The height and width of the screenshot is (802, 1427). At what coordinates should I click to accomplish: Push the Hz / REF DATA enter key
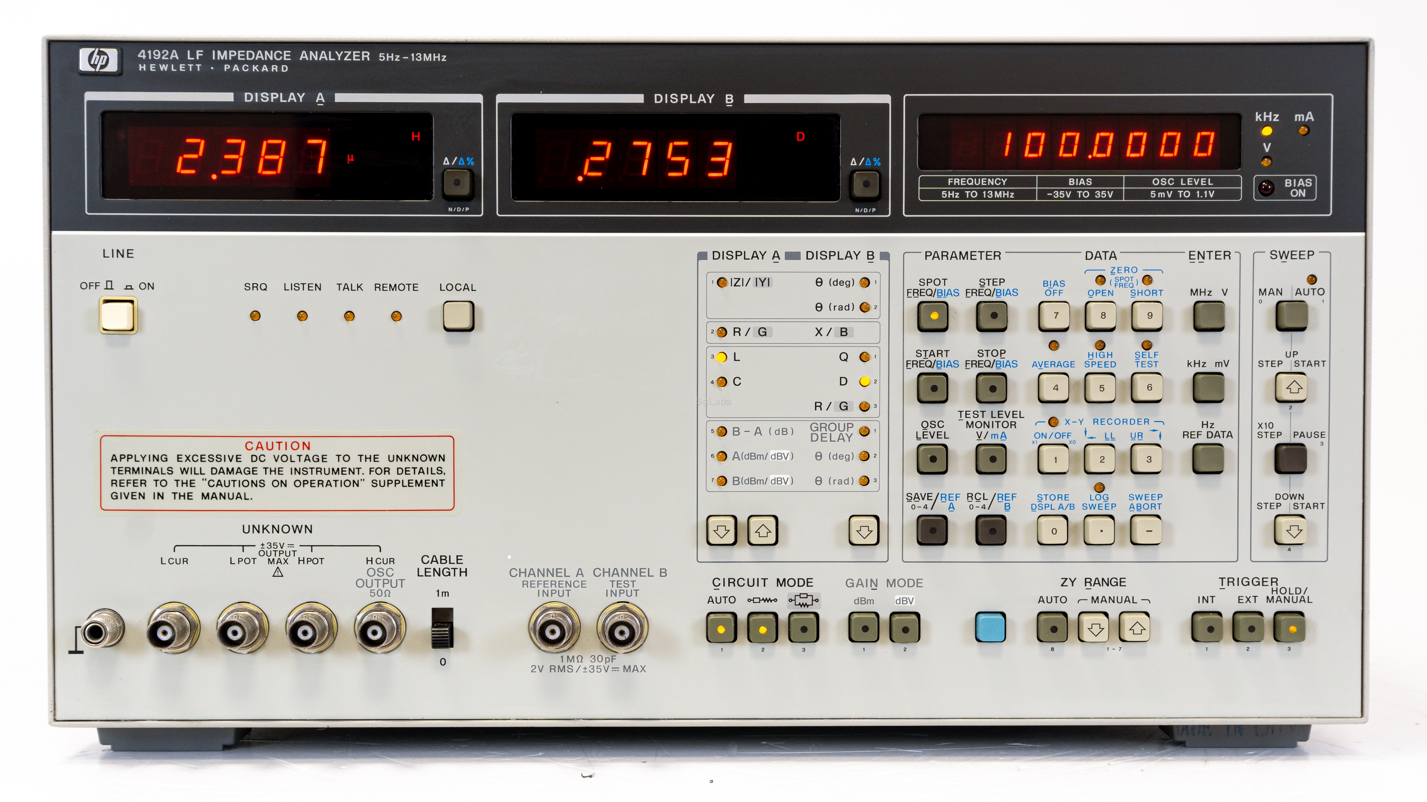coord(1208,459)
